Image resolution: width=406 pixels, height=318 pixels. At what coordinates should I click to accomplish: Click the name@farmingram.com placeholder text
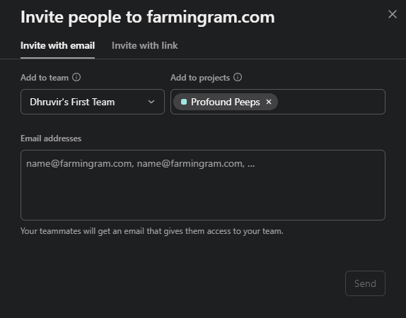[x=140, y=164]
